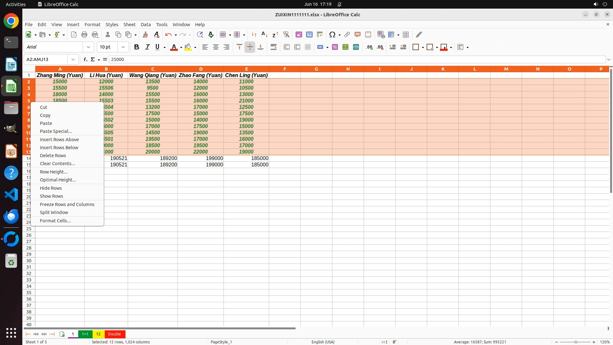Click the Merge and Center Cells icon

click(x=287, y=47)
